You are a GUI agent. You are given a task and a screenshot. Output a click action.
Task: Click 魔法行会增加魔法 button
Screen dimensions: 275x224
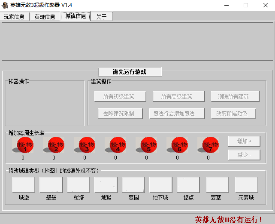click(177, 114)
